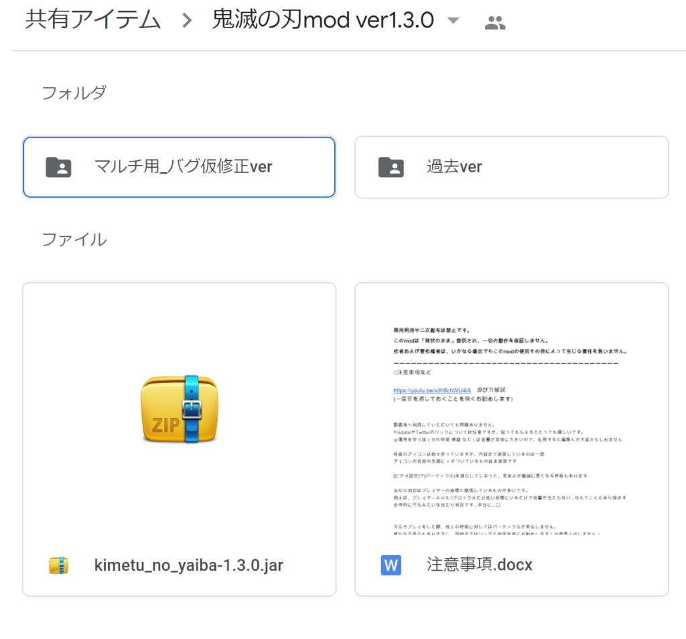Select the 注意事項.docx file name

480,565
